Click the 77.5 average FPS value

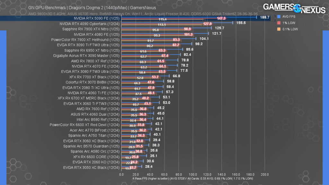pos(184,71)
